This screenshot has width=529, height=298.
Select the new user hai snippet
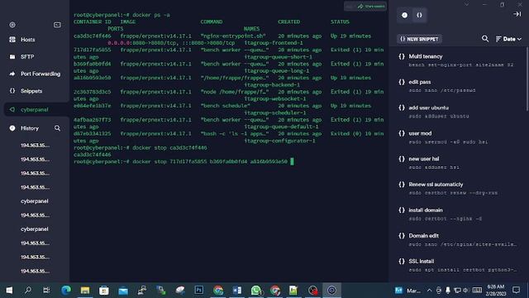click(x=459, y=162)
